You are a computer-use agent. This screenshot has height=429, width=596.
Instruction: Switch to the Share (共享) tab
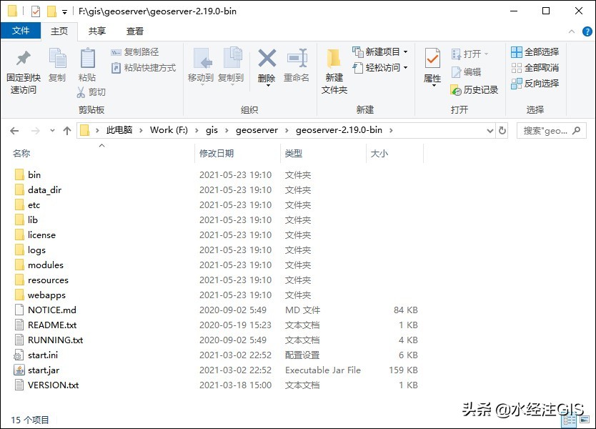[x=97, y=31]
